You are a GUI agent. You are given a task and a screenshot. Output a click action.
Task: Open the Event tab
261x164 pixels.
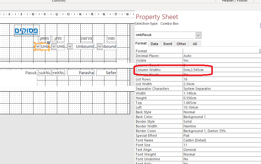pos(168,44)
